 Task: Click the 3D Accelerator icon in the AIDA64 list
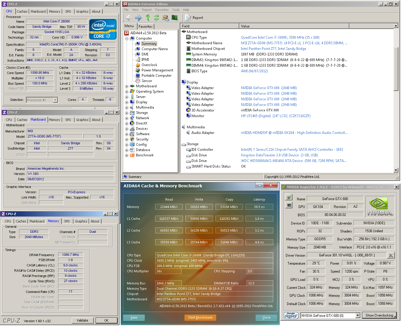(x=188, y=110)
